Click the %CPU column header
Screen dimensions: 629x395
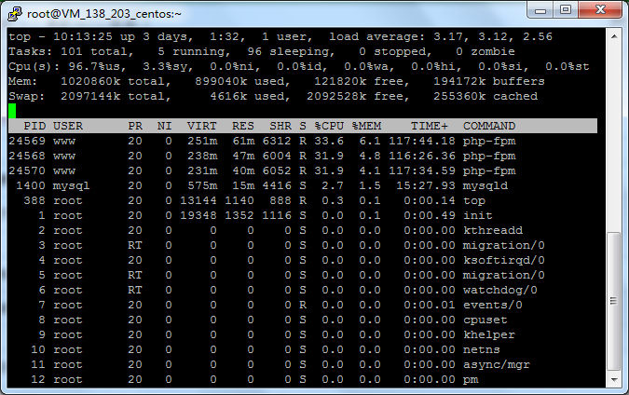pyautogui.click(x=329, y=126)
